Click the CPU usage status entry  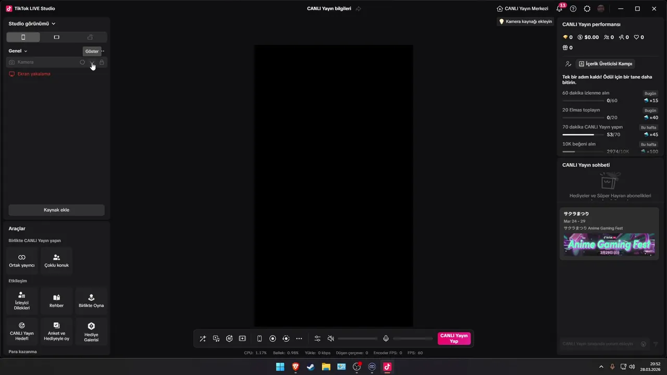pyautogui.click(x=255, y=353)
